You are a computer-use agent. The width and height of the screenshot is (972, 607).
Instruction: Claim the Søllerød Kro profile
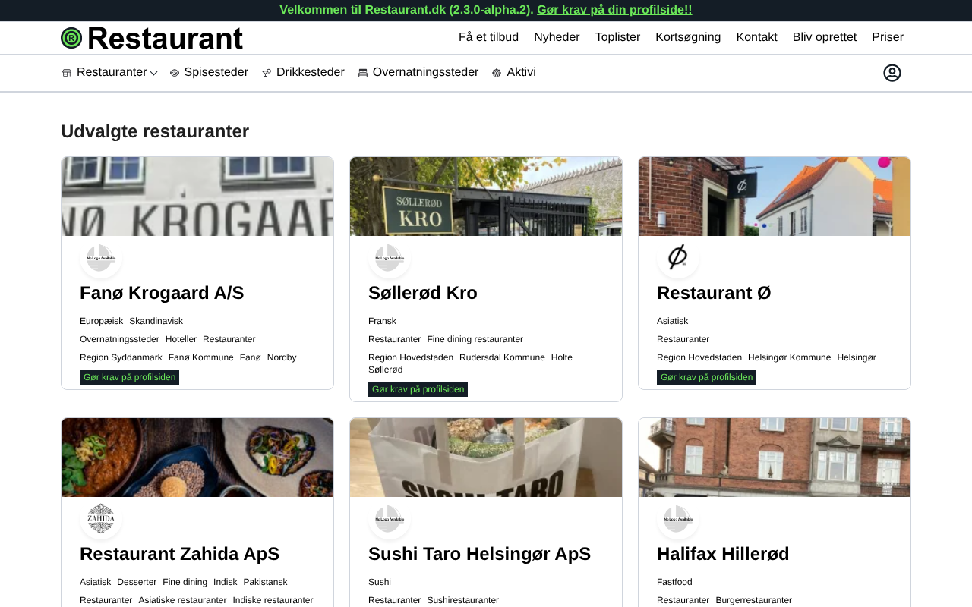(418, 389)
